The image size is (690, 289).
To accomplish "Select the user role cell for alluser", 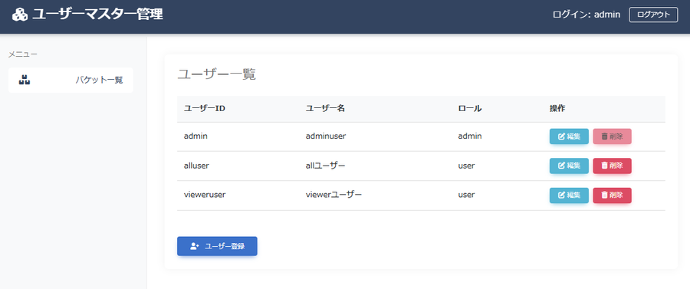I will click(x=466, y=166).
